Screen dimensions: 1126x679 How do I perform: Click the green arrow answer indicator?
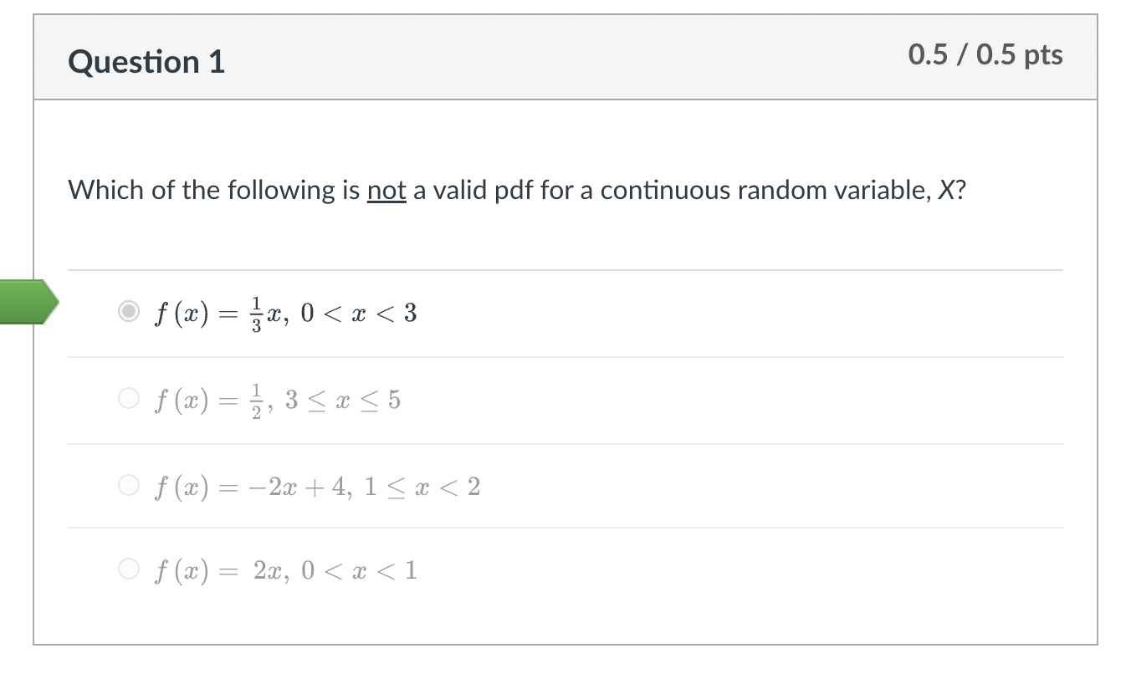[x=28, y=304]
